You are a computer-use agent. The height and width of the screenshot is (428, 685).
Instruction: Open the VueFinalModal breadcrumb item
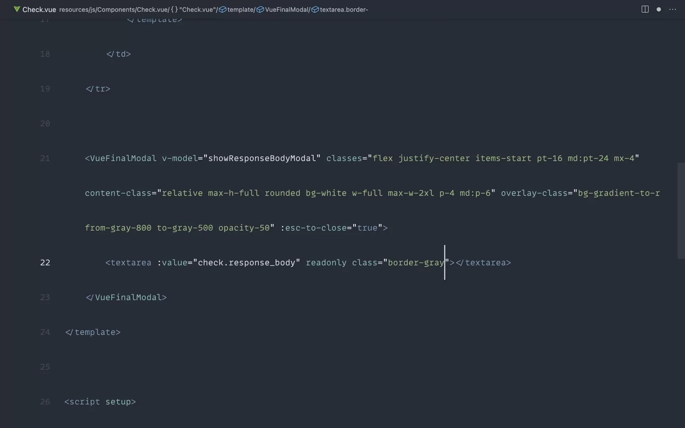pyautogui.click(x=287, y=10)
